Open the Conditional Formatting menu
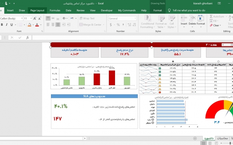This screenshot has width=233, height=145. (147, 22)
